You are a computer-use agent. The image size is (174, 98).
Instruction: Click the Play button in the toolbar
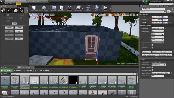tap(105, 8)
